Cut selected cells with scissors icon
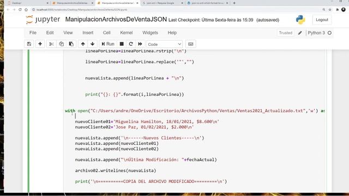The image size is (349, 196). (x=51, y=44)
